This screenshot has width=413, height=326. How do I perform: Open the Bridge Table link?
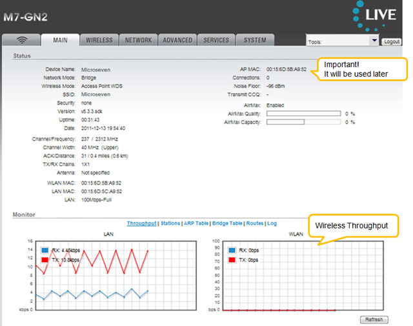coord(227,223)
